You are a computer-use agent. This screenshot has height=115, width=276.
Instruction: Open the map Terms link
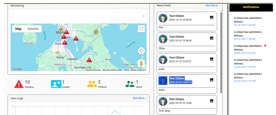coord(126,70)
